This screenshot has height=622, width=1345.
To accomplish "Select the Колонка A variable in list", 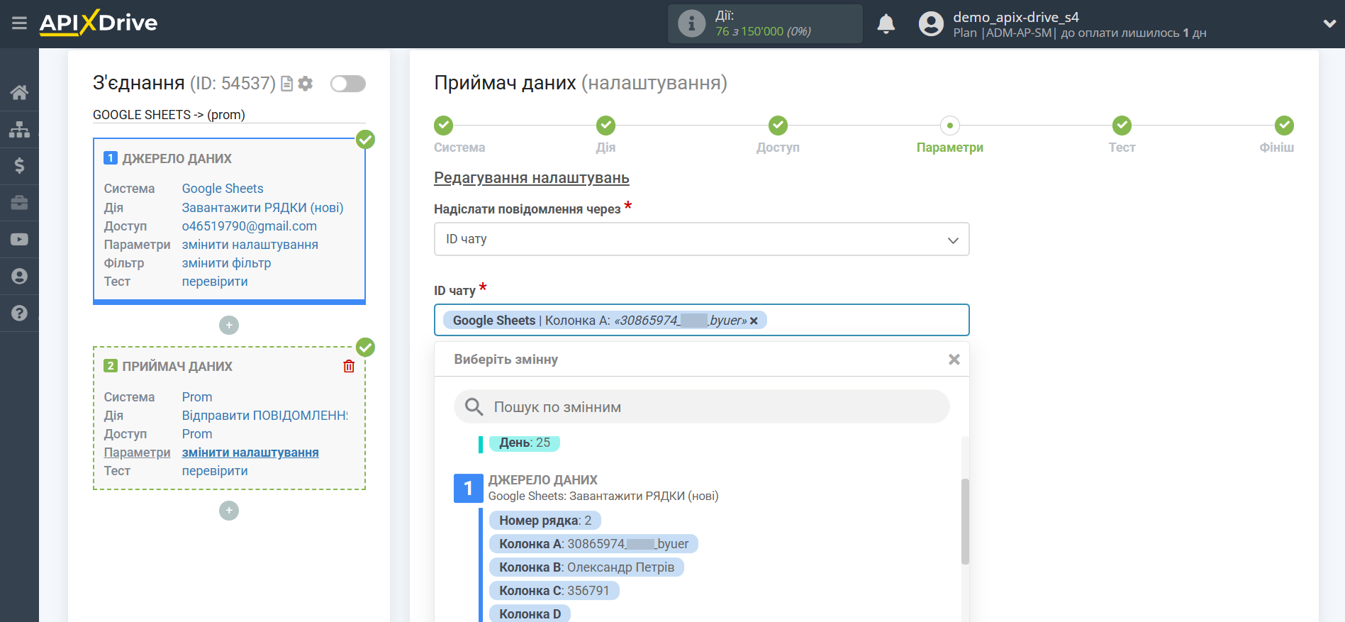I will 593,544.
